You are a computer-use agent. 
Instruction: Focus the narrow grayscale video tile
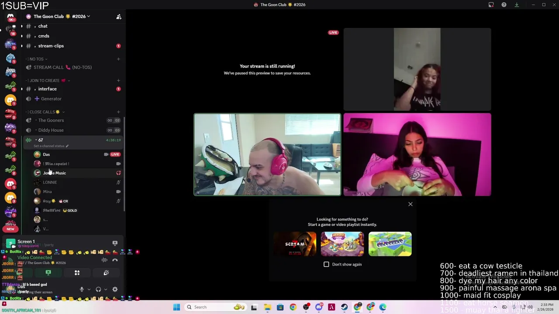pyautogui.click(x=417, y=69)
